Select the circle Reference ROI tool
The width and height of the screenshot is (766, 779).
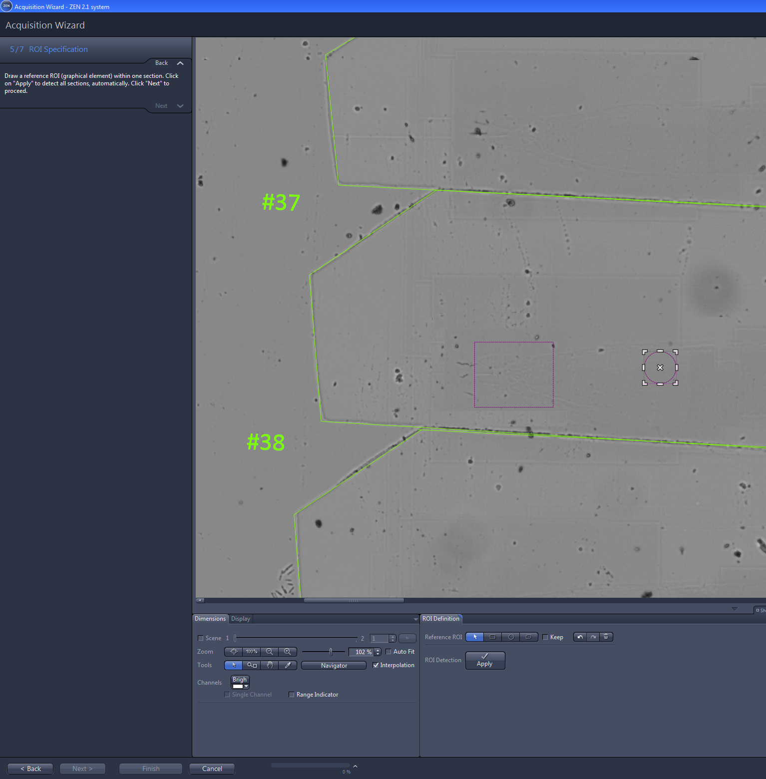pos(510,637)
